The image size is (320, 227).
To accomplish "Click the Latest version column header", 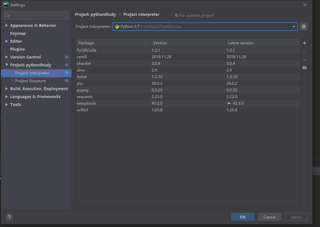I will click(263, 43).
